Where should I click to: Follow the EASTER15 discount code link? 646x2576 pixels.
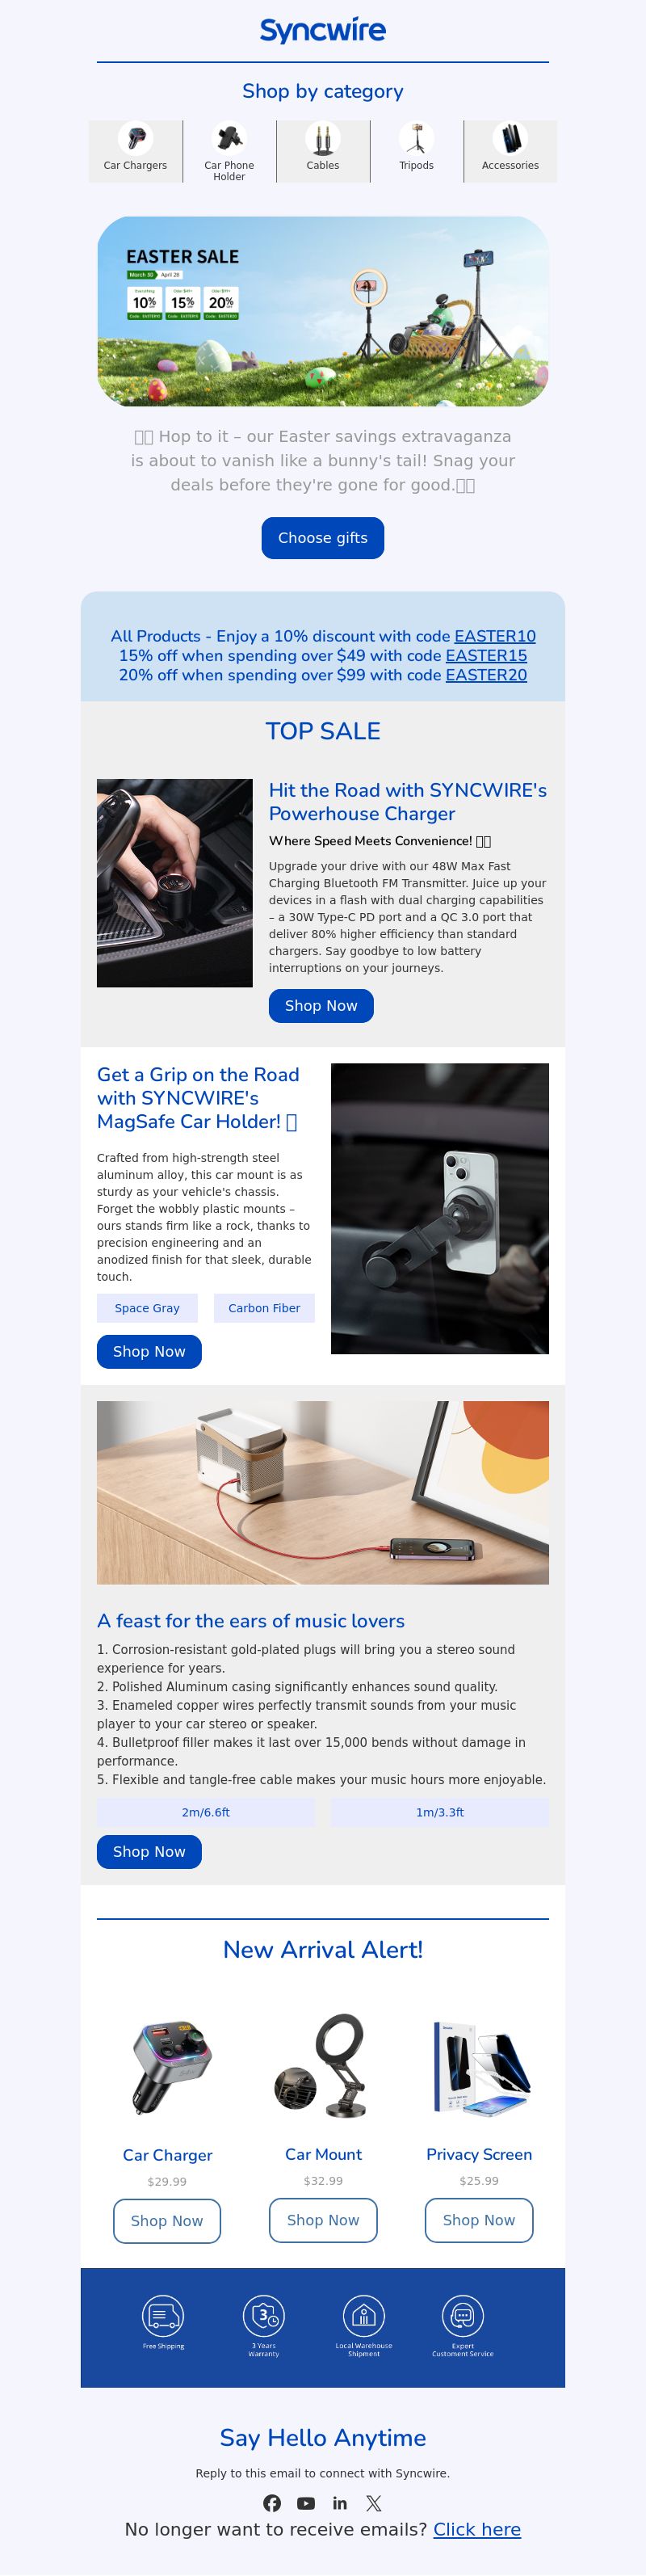coord(486,655)
